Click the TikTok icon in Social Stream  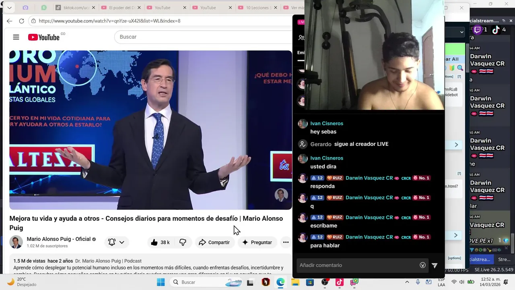tap(496, 29)
